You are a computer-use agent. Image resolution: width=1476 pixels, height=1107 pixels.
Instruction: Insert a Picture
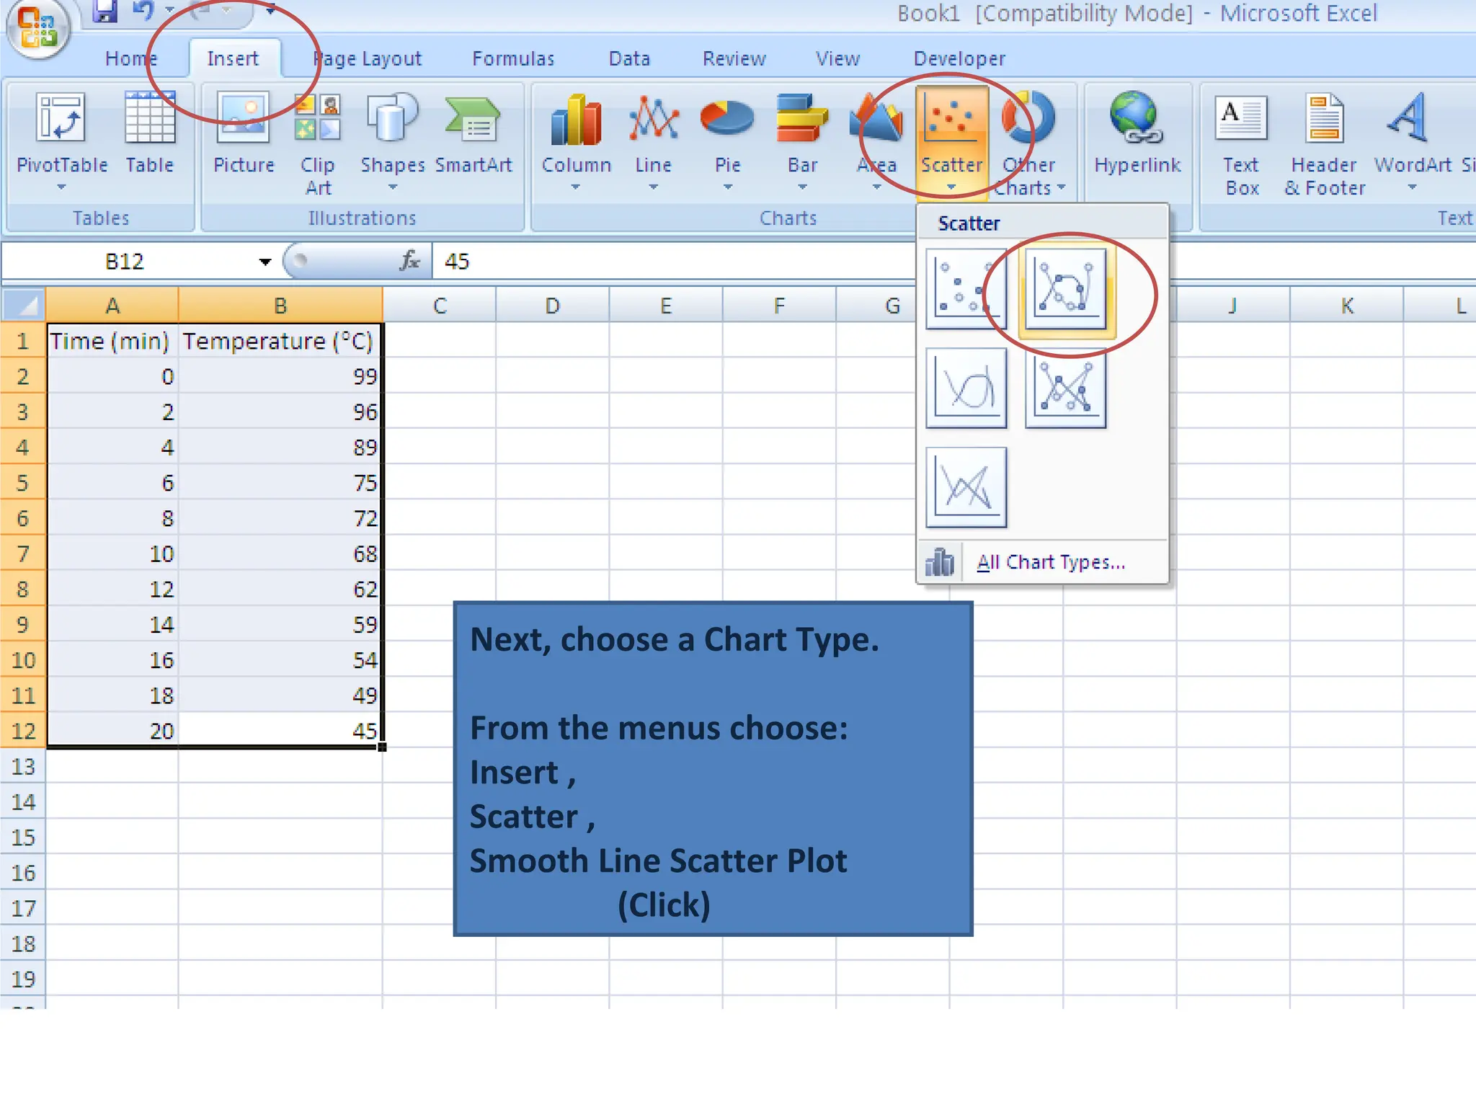[244, 134]
